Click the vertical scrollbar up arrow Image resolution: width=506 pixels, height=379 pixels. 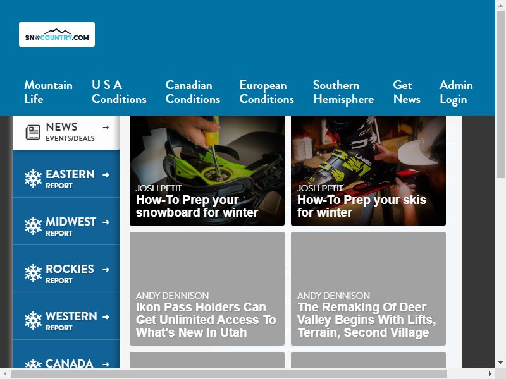[500, 5]
